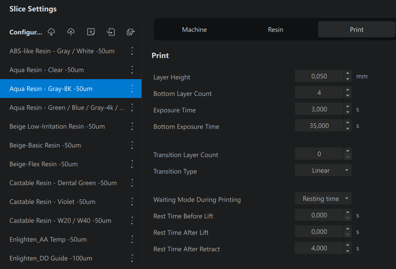
Task: Edit the Rest Time After Retract field
Action: coord(319,248)
